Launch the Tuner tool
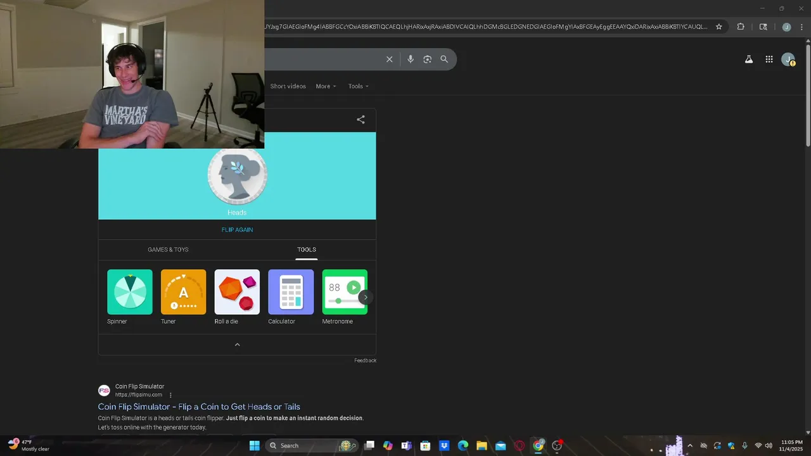This screenshot has height=456, width=811. pos(184,292)
